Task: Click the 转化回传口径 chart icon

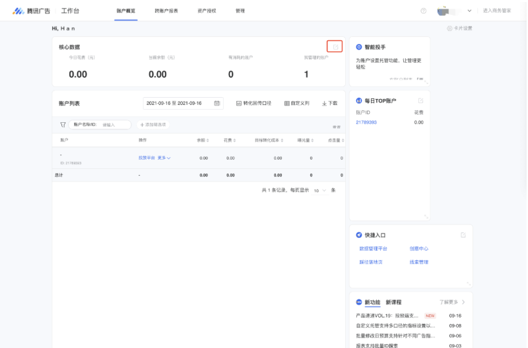Action: tap(239, 104)
